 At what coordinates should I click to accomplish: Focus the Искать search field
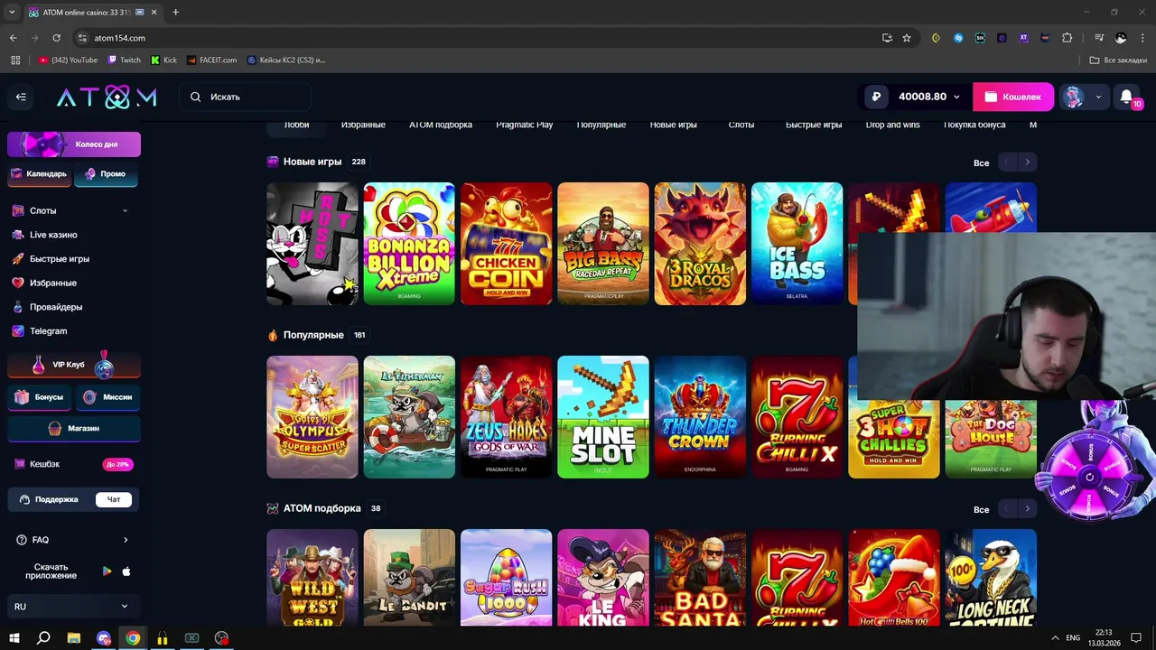coord(245,97)
